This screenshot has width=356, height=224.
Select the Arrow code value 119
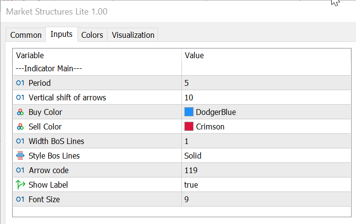266,170
